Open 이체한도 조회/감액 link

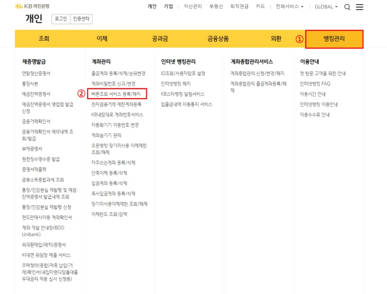(109, 214)
